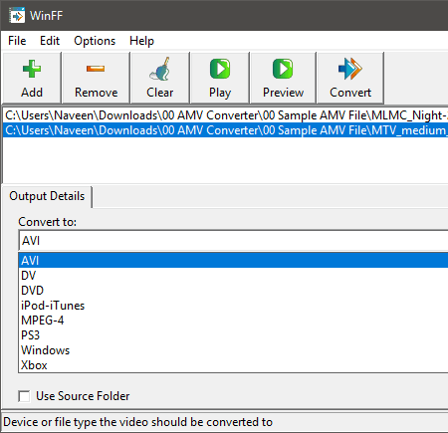
Task: Choose PS3 from the dropdown list
Action: 233,335
